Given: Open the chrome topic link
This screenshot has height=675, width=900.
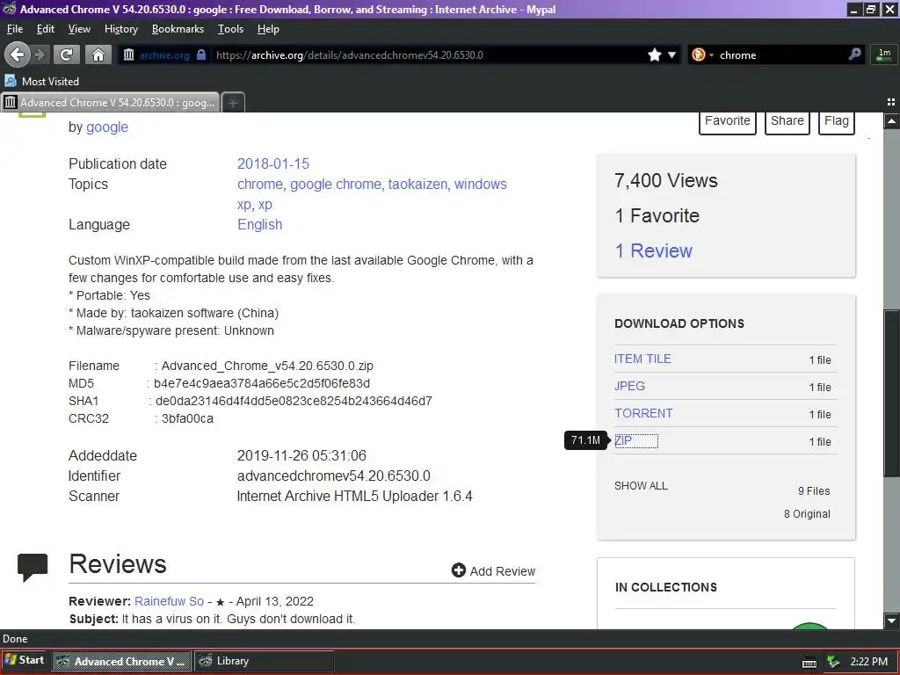Looking at the screenshot, I should 260,185.
